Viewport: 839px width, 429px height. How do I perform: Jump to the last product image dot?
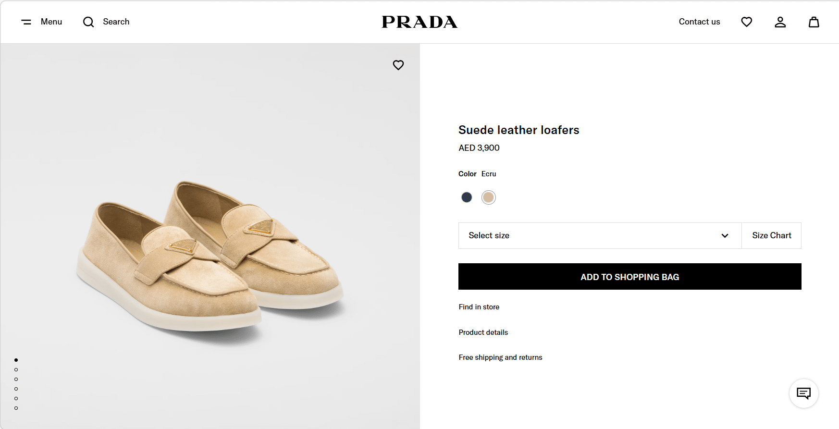pos(16,408)
